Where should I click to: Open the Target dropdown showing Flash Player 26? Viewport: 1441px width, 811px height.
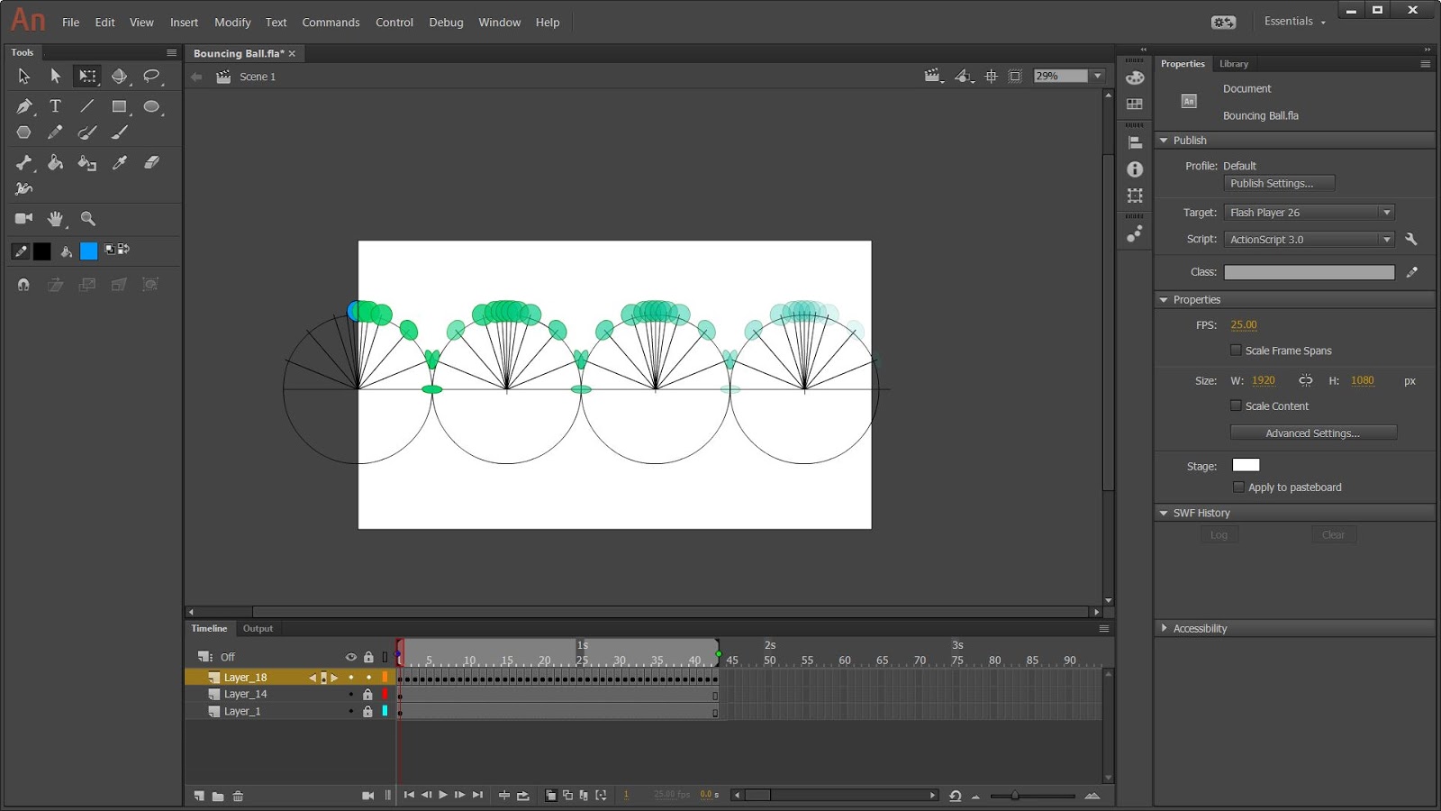tap(1387, 212)
